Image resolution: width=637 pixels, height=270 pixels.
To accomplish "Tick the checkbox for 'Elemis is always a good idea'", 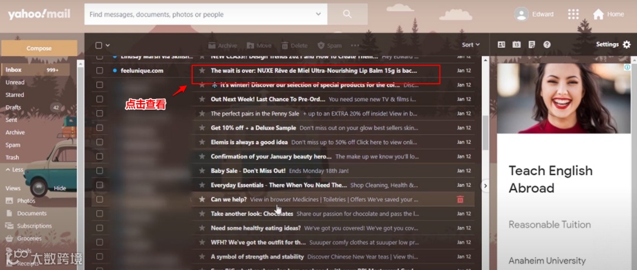I will click(100, 142).
